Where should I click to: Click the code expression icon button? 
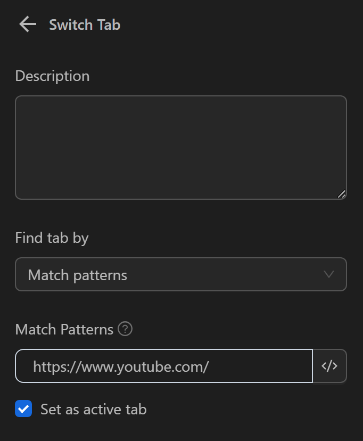tap(329, 366)
